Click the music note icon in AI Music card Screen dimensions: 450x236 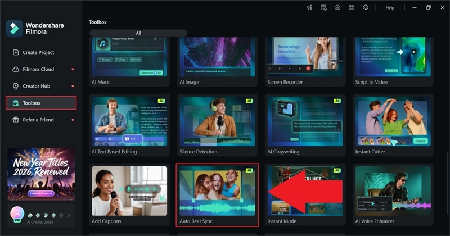pyautogui.click(x=102, y=44)
